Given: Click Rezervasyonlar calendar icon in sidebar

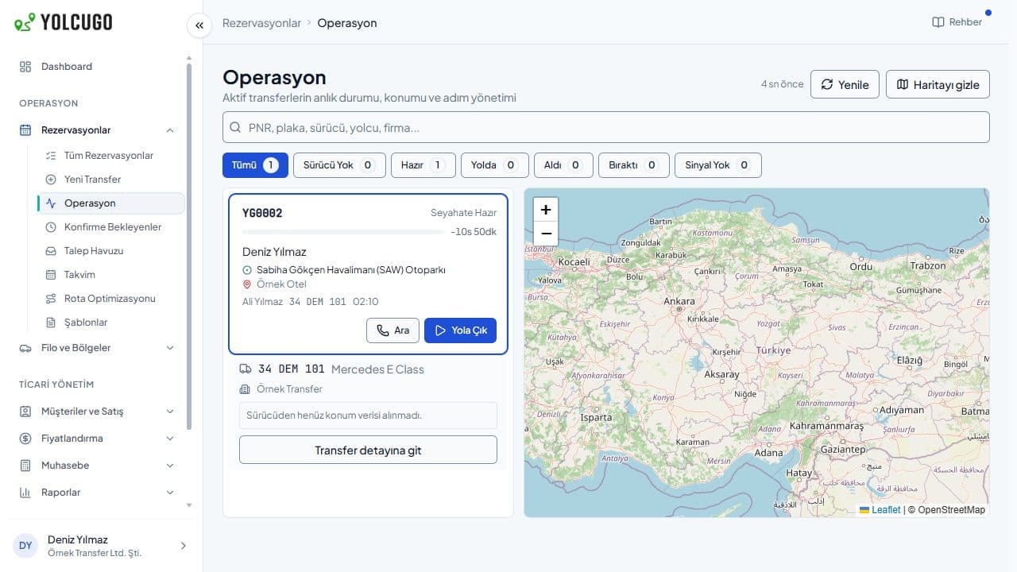Looking at the screenshot, I should click(25, 130).
